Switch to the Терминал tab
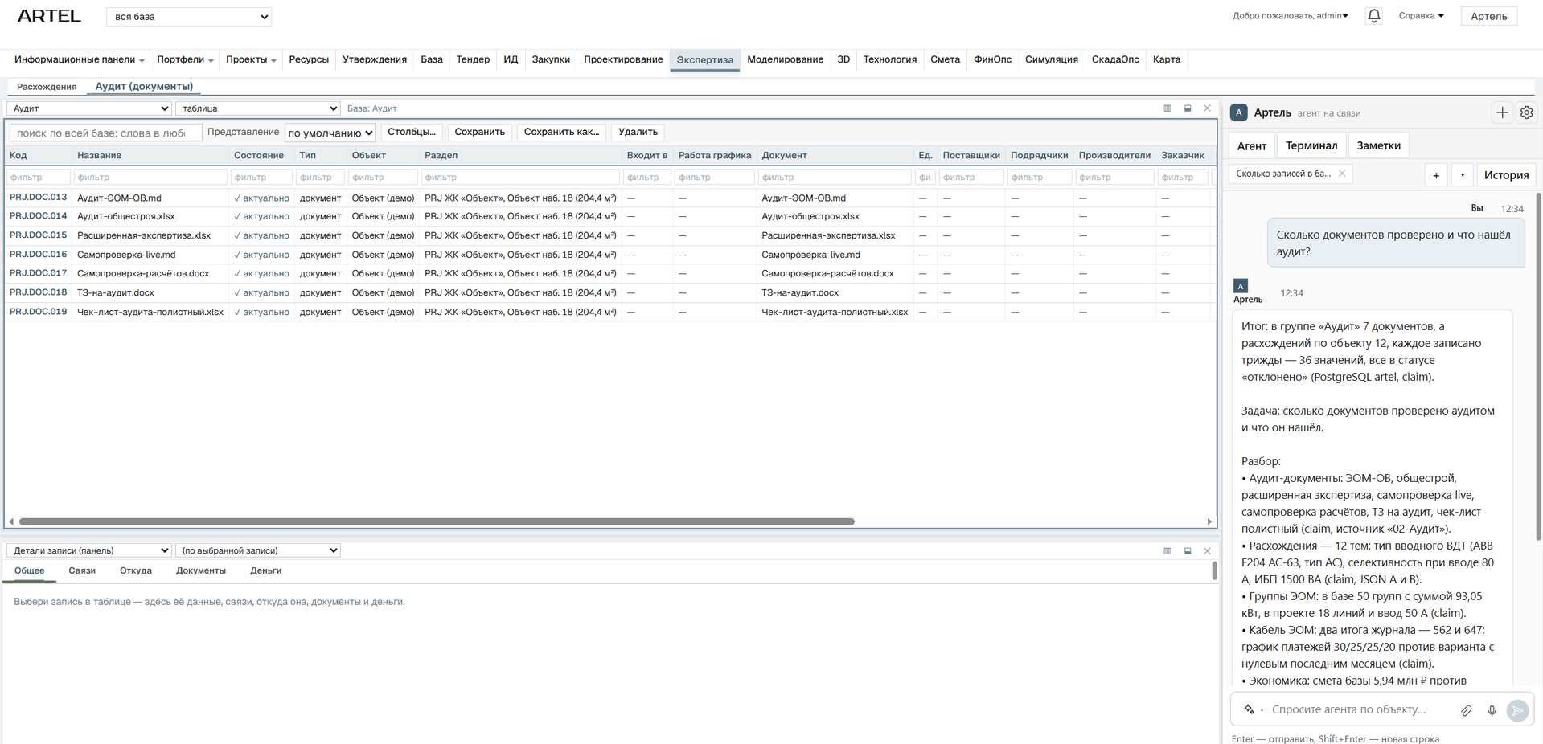This screenshot has height=744, width=1543. pyautogui.click(x=1311, y=145)
